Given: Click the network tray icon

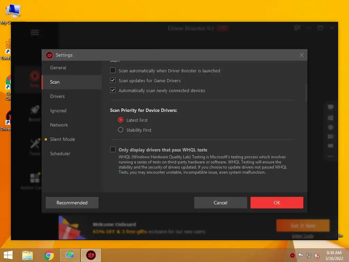Looking at the screenshot, I should click(309, 256).
